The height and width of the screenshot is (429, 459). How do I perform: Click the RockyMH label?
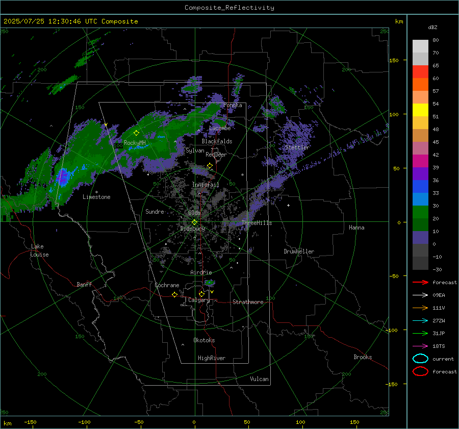pyautogui.click(x=135, y=143)
